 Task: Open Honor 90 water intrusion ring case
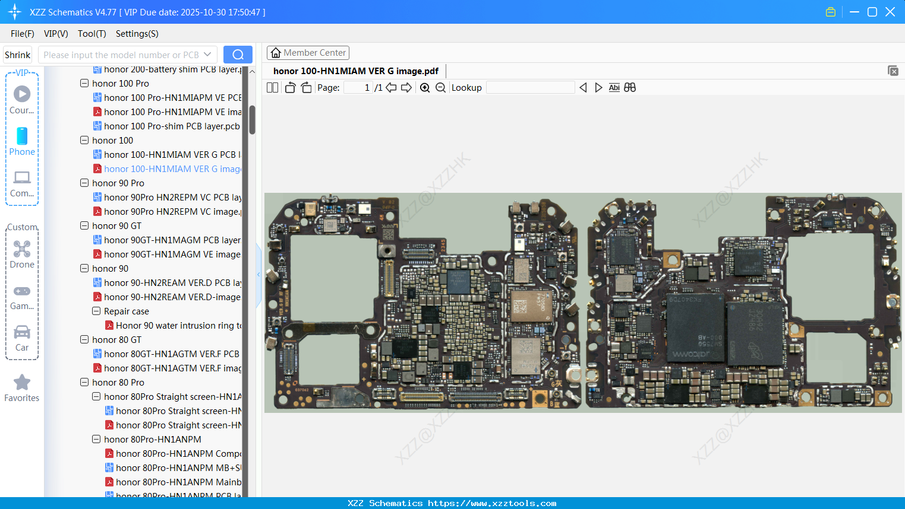coord(173,326)
